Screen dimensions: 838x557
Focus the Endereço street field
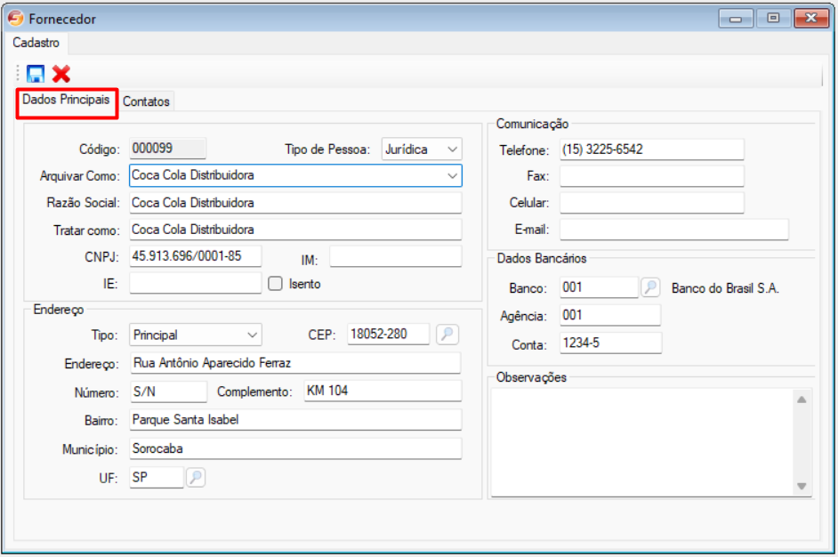pos(295,364)
